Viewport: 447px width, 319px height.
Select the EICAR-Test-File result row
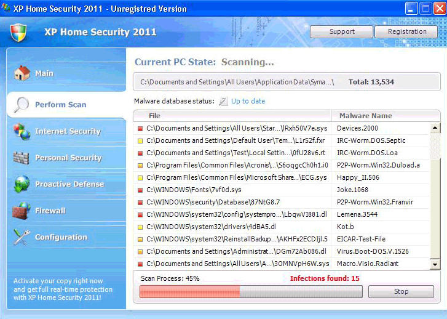coord(282,239)
